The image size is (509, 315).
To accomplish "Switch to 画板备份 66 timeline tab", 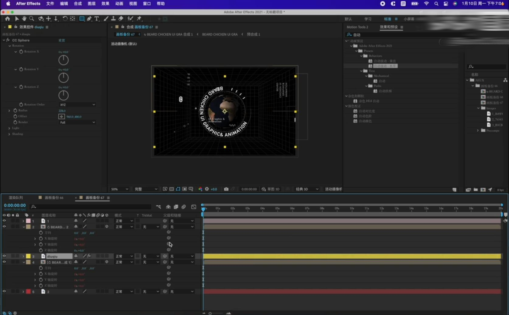I will click(x=54, y=198).
